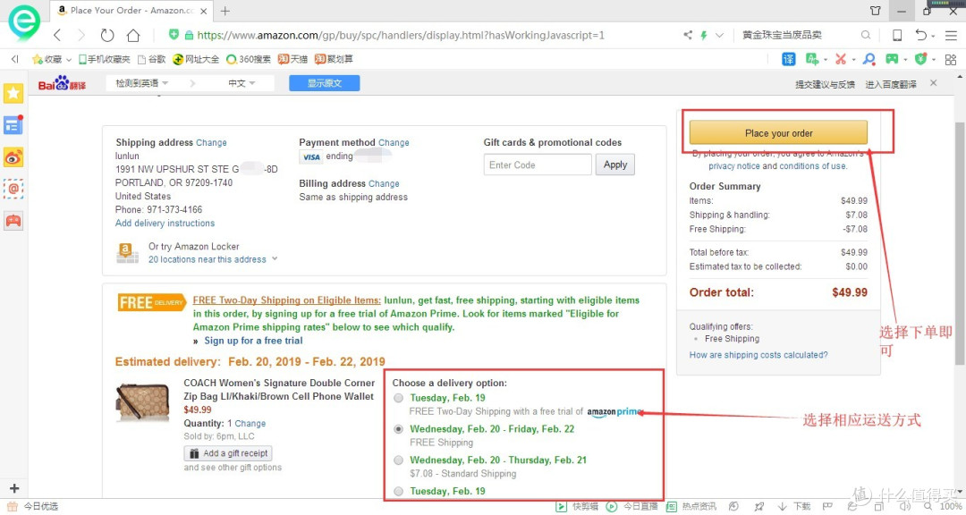Open the scissors screenshot tool dropdown arrow

click(853, 60)
